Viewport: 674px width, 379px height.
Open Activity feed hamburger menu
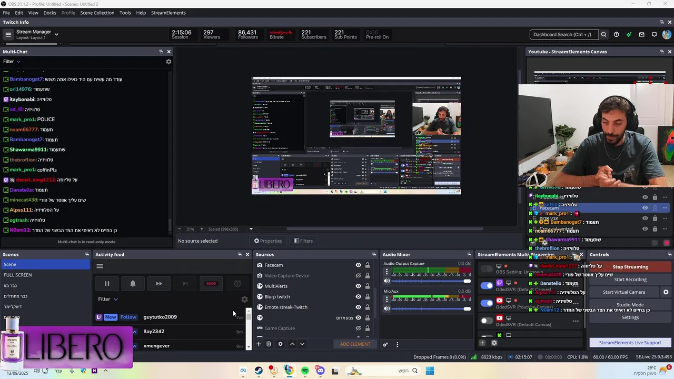pos(100,266)
